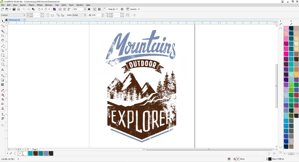Click the Save disk icon
The height and width of the screenshot is (162, 299).
[14, 9]
